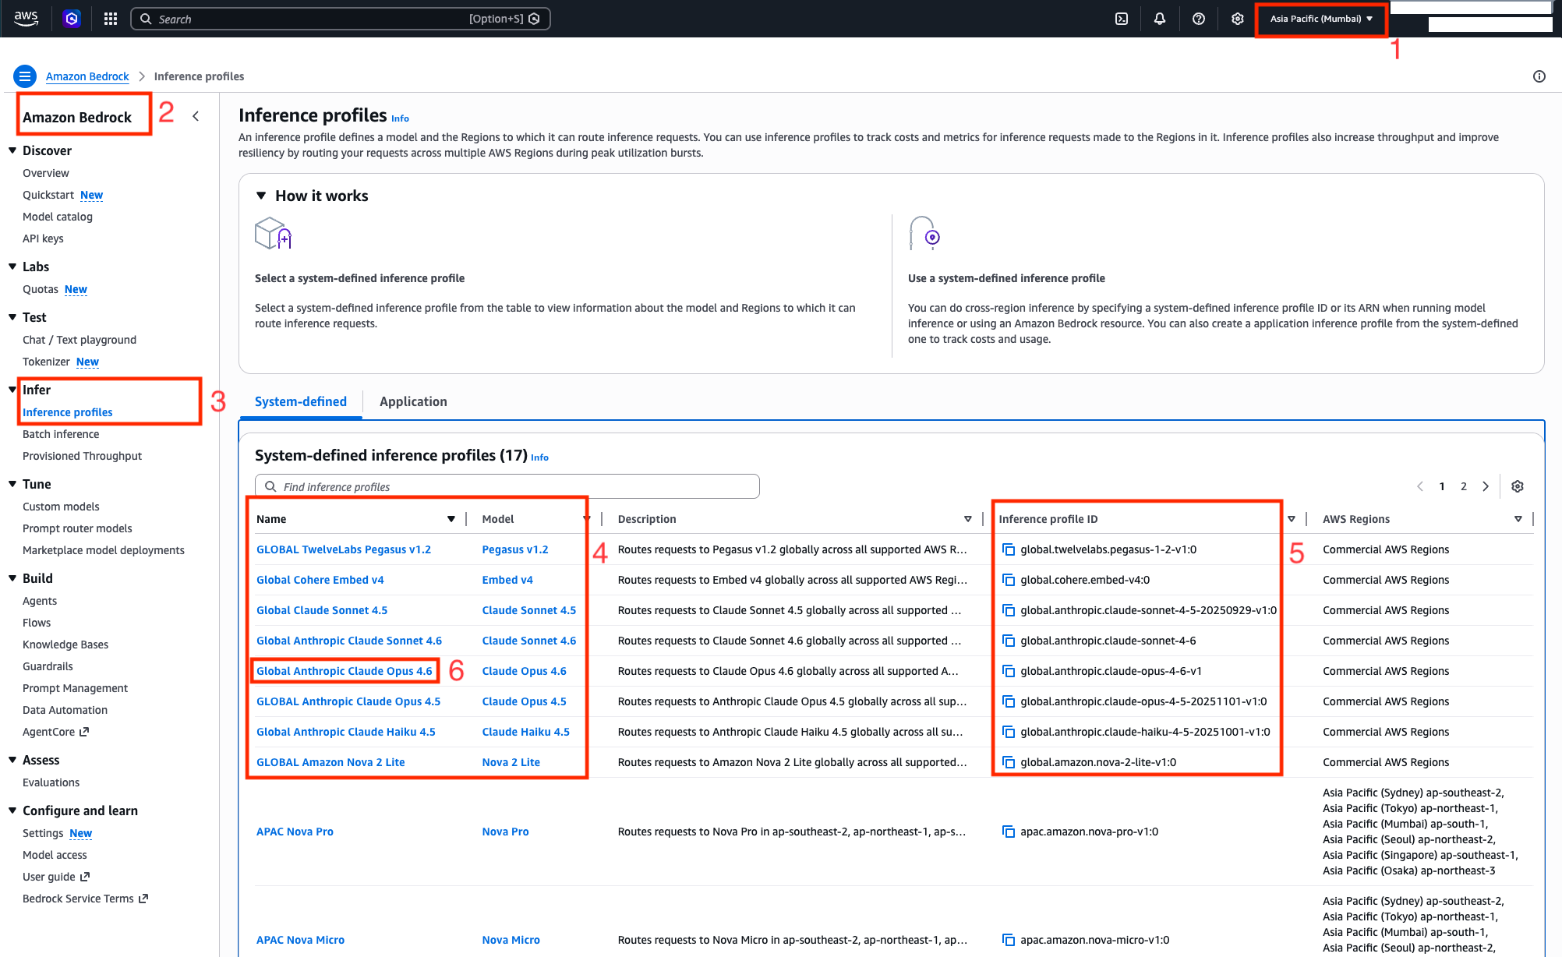Screen dimensions: 1562x957
Task: Open the Name column filter dropdown
Action: tap(451, 518)
